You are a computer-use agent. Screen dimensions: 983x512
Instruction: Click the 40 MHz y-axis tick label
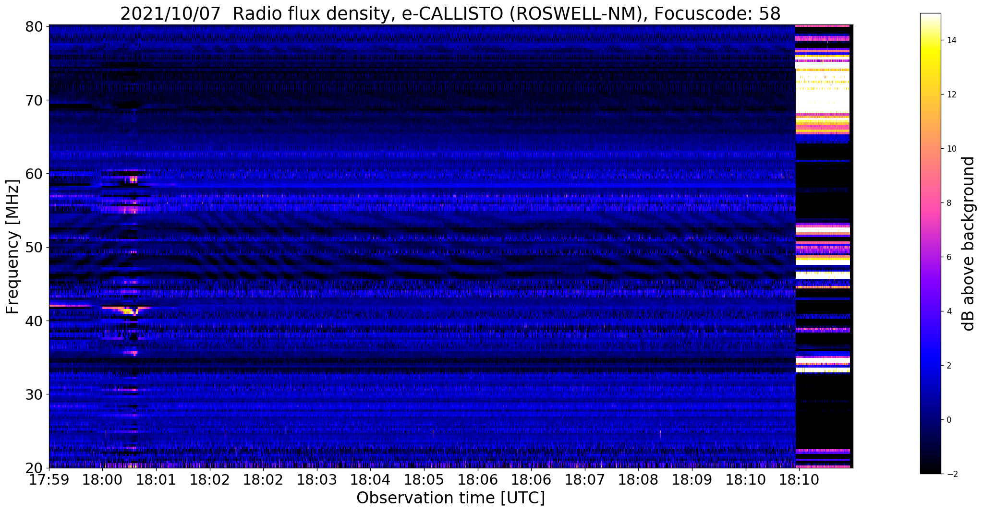pos(34,321)
